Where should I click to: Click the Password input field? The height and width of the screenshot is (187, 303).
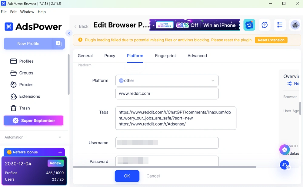click(167, 161)
